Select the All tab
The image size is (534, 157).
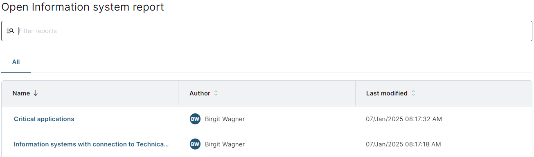(x=16, y=62)
